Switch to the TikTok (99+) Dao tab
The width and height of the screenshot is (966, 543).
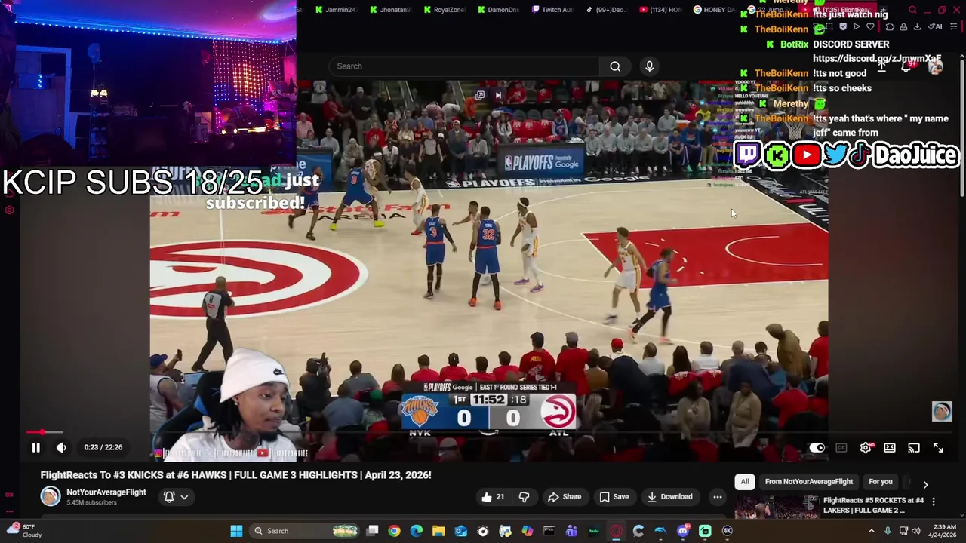coord(606,10)
